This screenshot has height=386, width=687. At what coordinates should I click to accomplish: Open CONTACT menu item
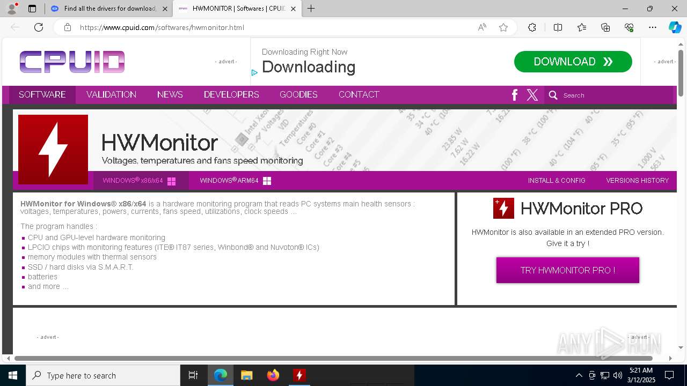359,94
